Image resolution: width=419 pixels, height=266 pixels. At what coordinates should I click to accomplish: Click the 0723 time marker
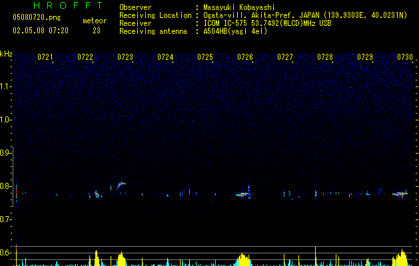125,57
